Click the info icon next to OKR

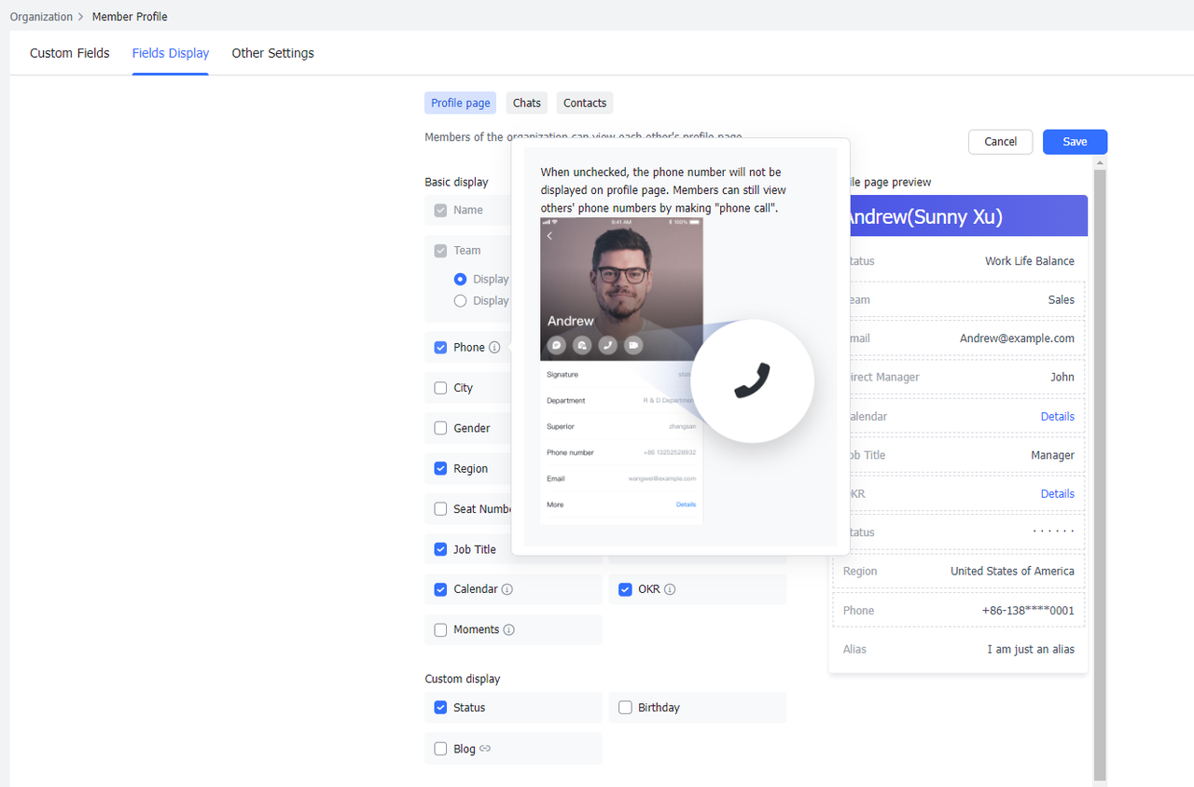coord(670,589)
